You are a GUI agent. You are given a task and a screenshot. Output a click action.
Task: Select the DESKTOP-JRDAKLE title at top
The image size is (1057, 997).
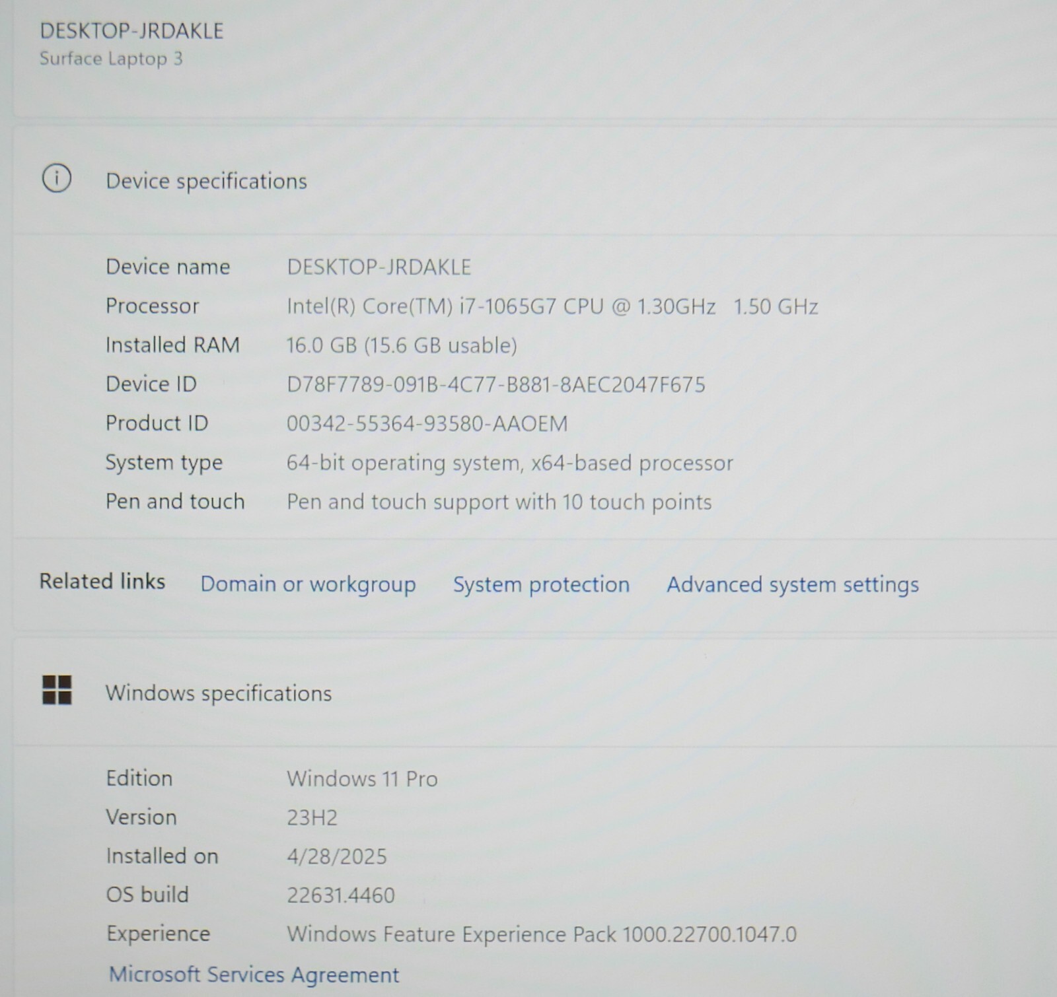(131, 31)
